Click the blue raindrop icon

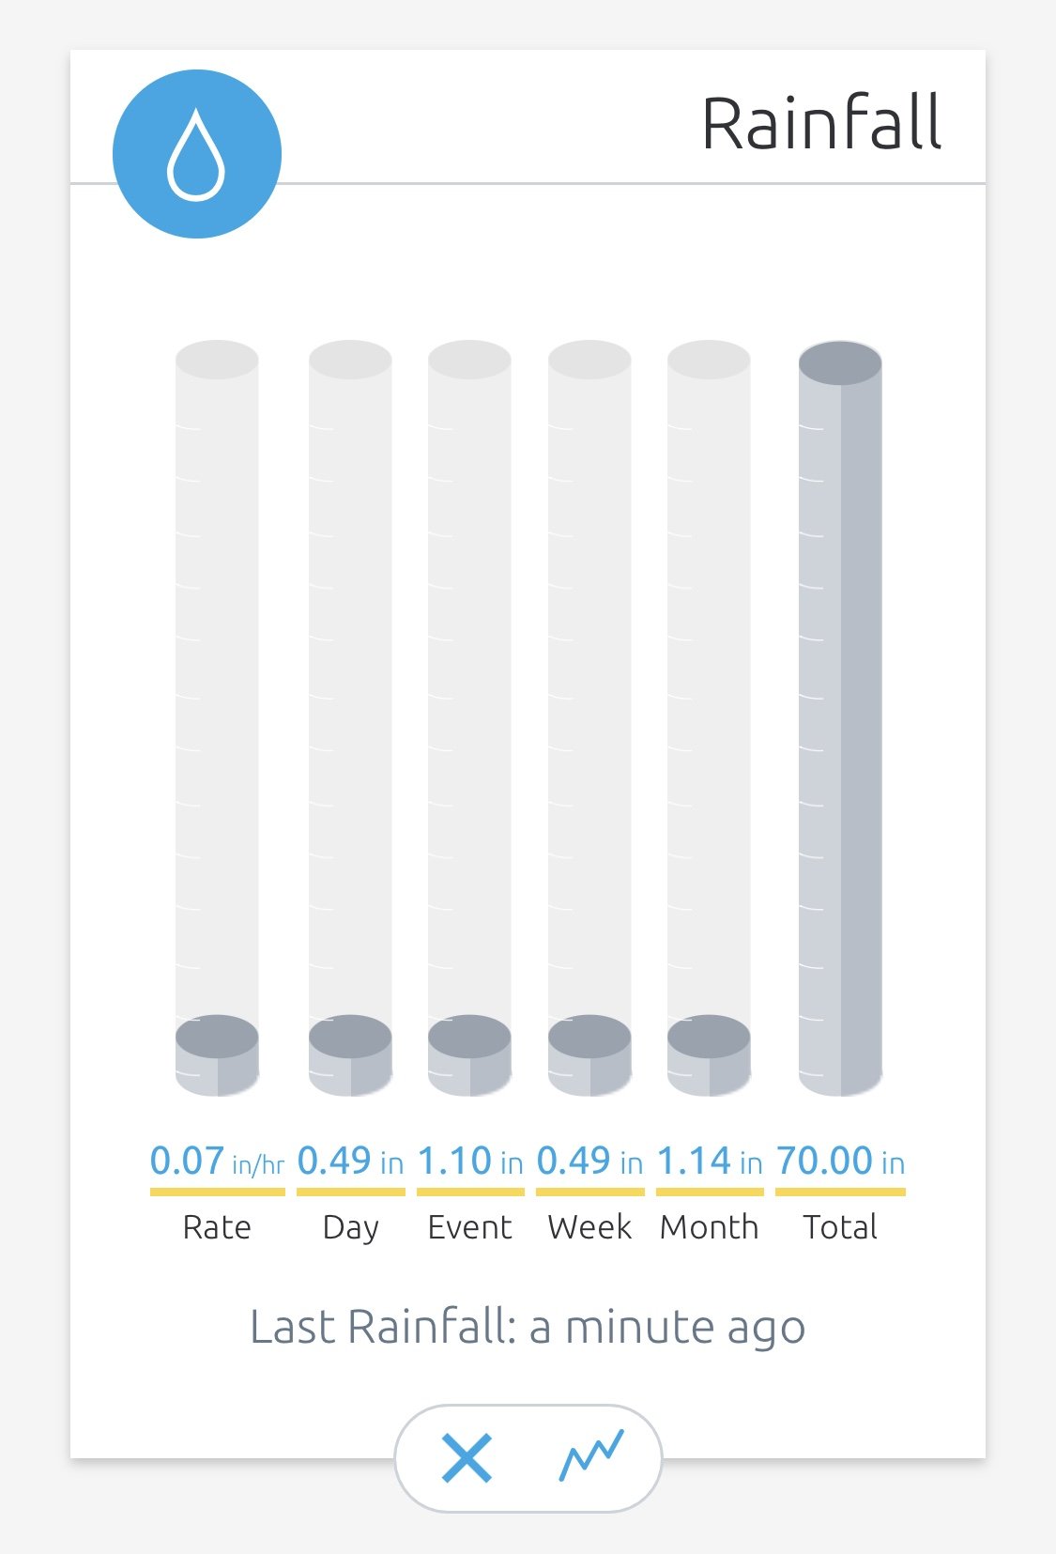pos(197,154)
